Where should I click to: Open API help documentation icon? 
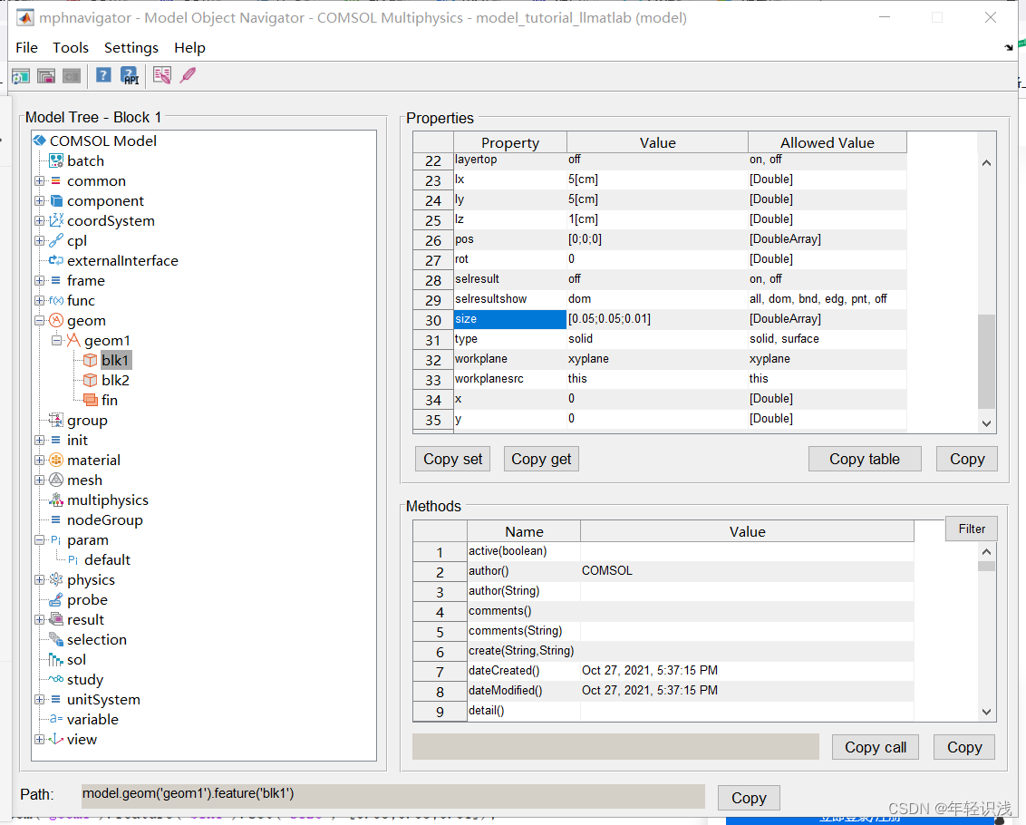click(x=130, y=75)
